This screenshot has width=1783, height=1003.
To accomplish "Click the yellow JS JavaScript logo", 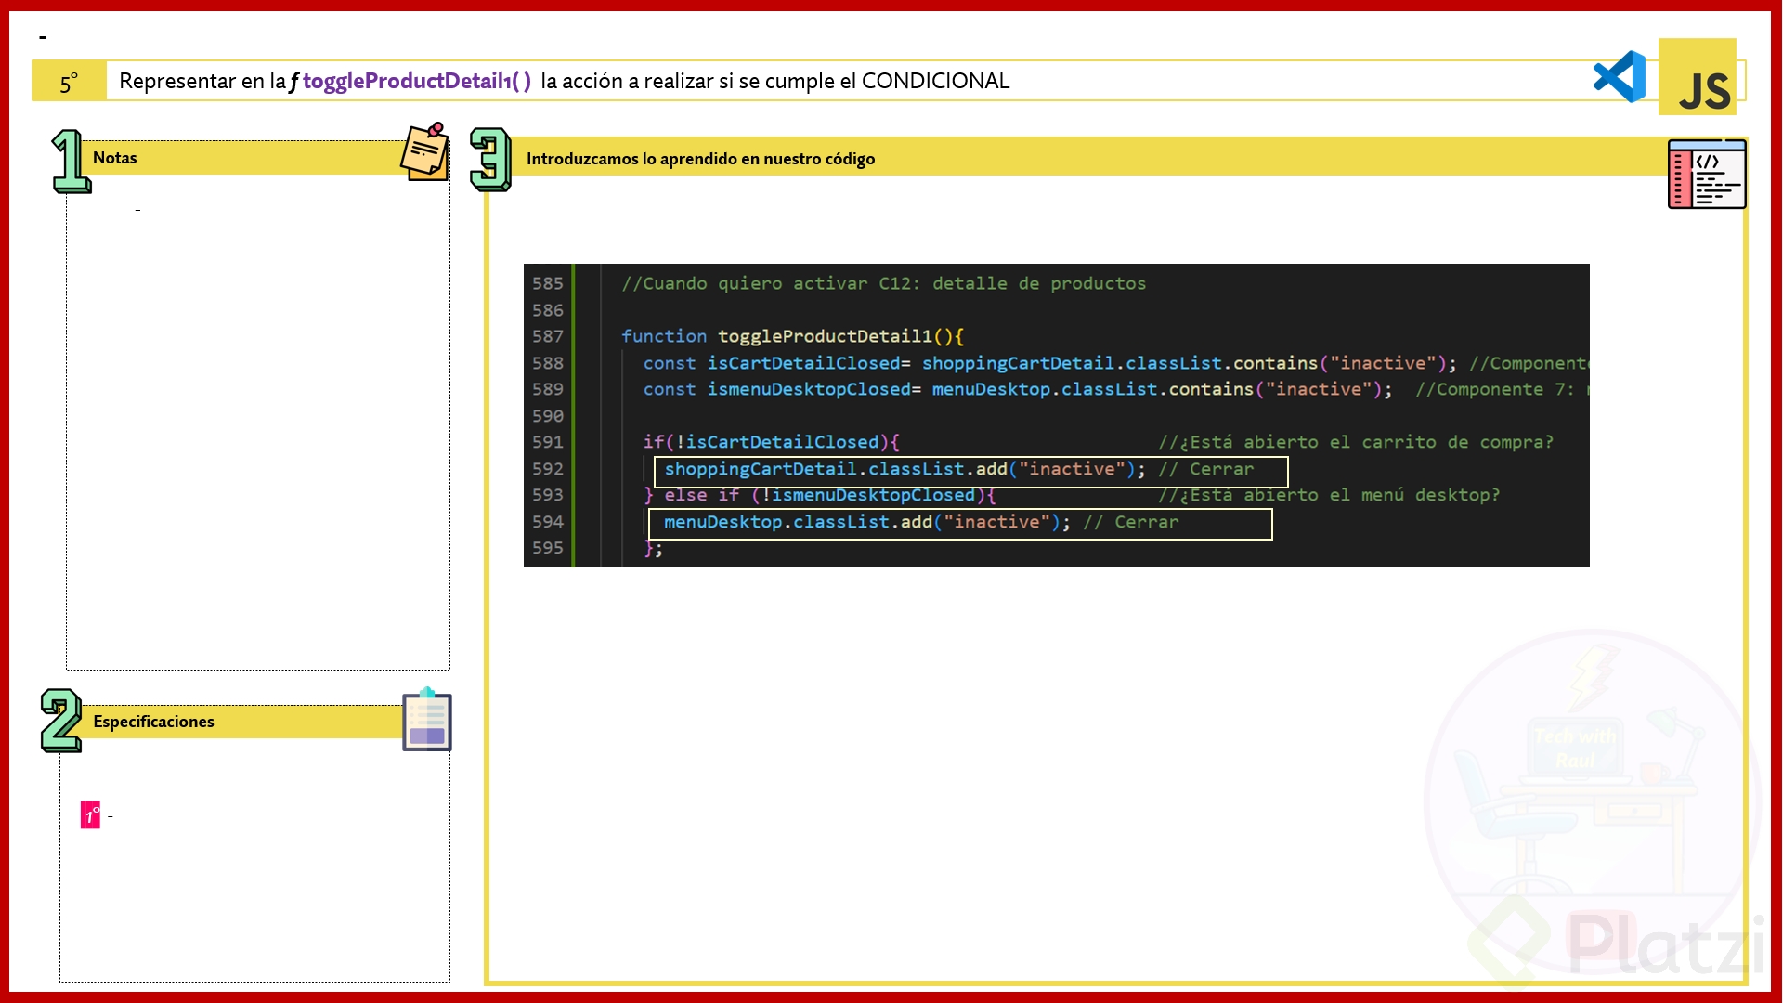I will pyautogui.click(x=1698, y=77).
